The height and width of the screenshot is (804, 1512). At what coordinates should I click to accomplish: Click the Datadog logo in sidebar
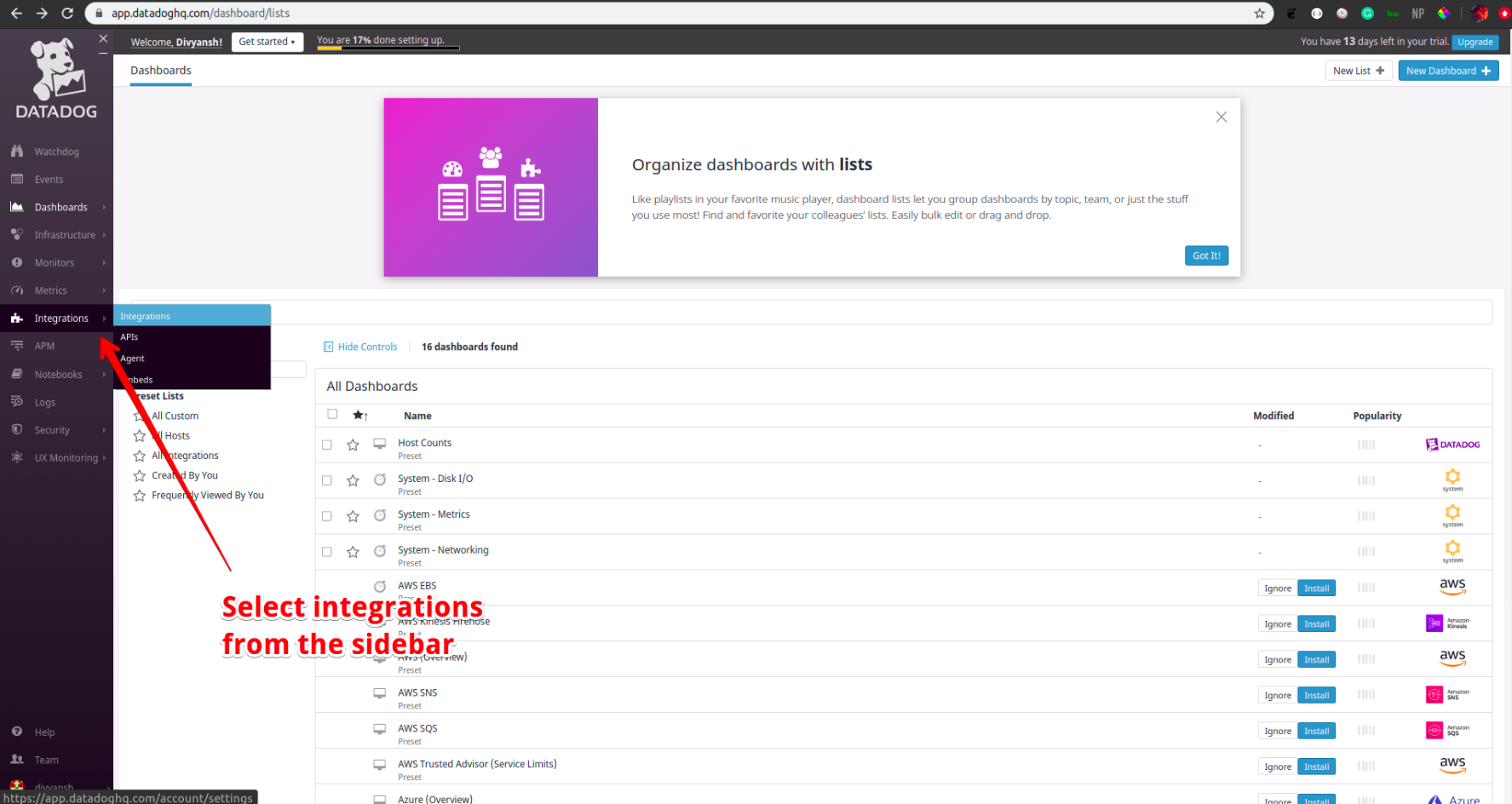pyautogui.click(x=56, y=79)
